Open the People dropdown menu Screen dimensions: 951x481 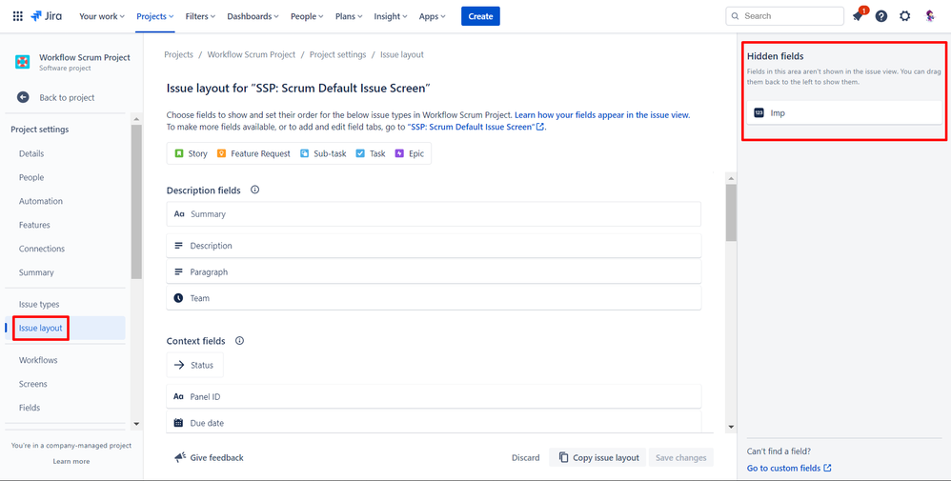tap(307, 16)
